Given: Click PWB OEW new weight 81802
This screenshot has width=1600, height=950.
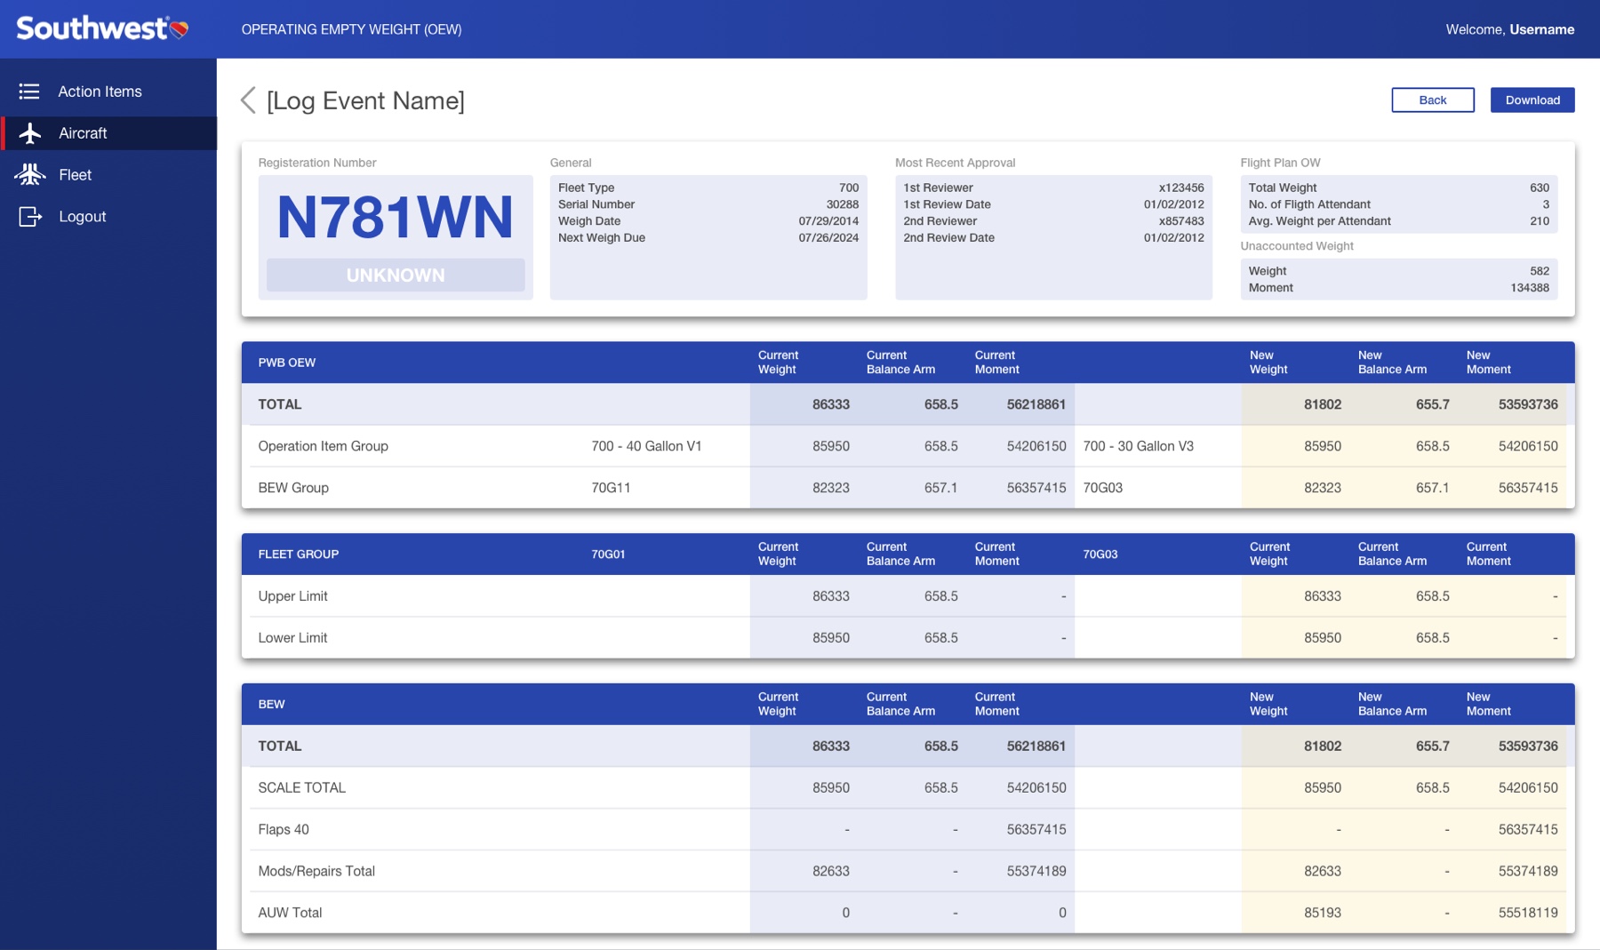Looking at the screenshot, I should point(1323,404).
